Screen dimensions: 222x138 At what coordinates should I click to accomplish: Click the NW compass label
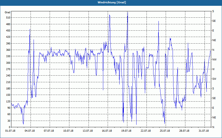click(x=214, y=60)
